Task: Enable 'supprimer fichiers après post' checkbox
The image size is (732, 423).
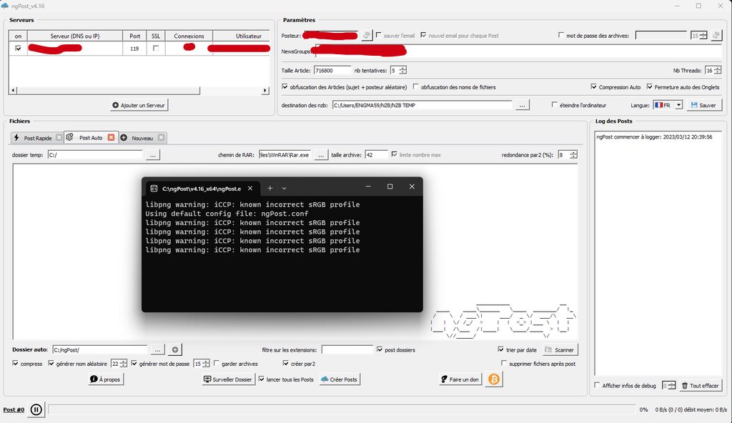Action: click(x=504, y=363)
